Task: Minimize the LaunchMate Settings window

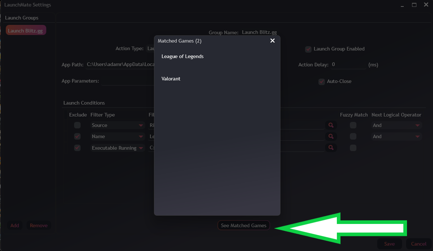Action: [402, 5]
